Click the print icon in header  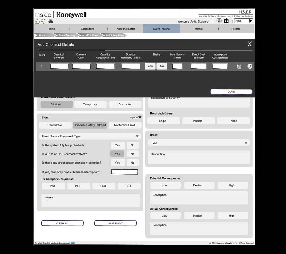[50, 21]
